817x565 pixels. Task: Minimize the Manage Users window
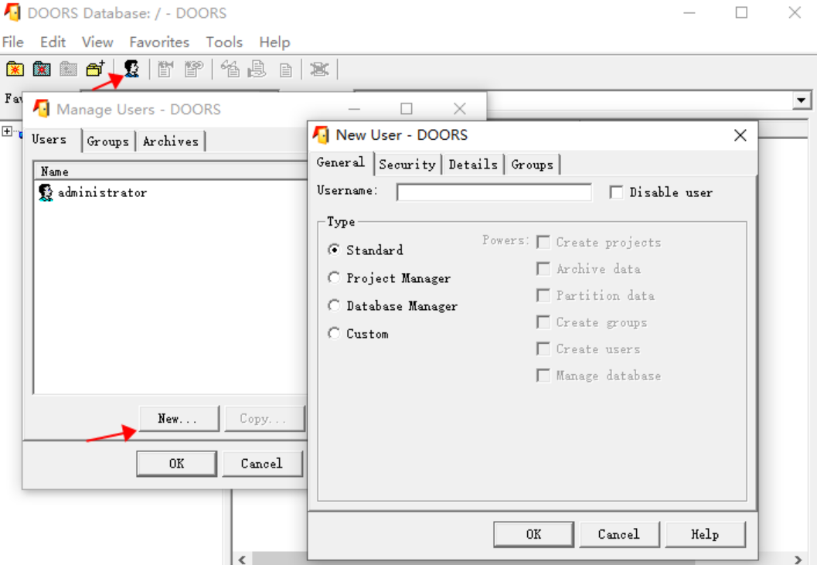[x=354, y=108]
